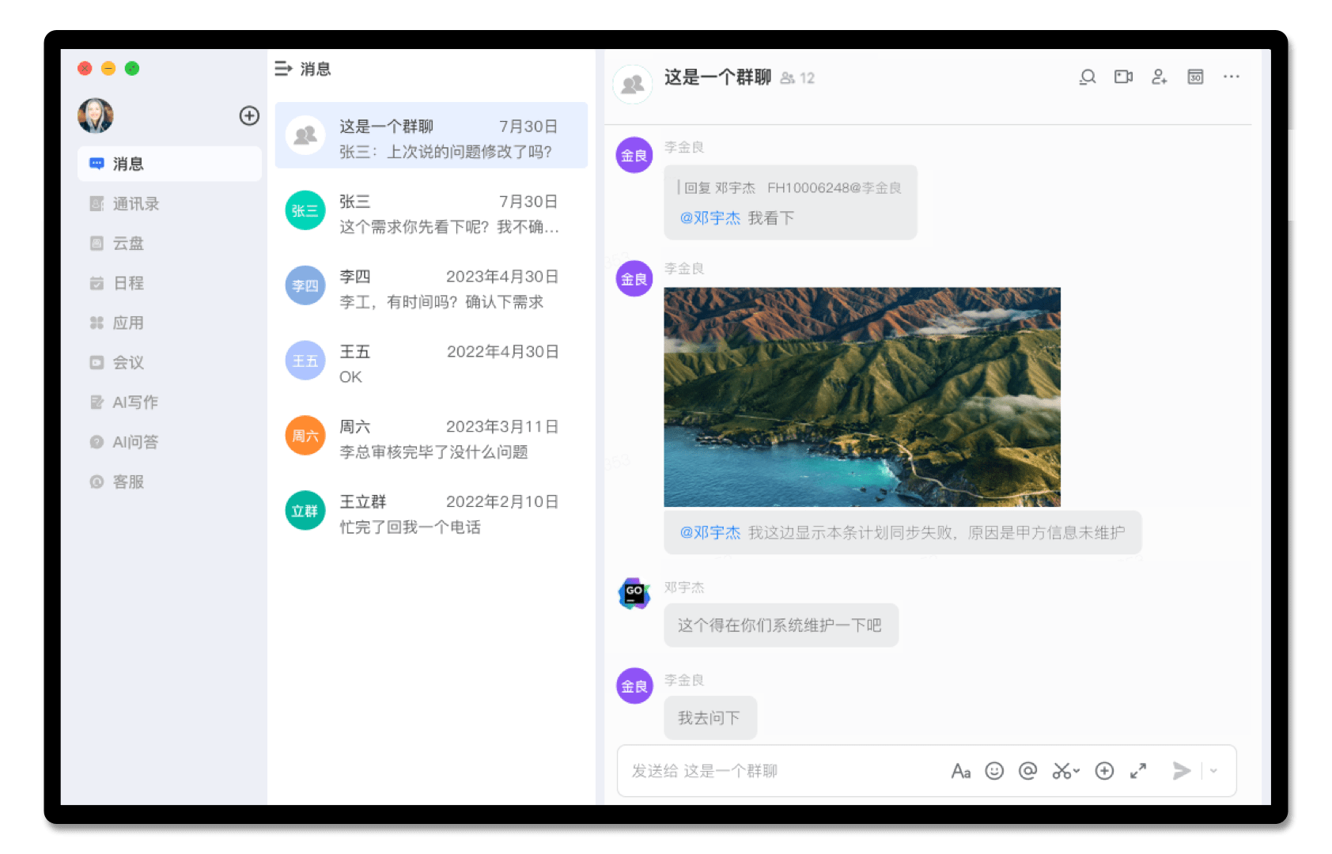Switch to the AI写作 sidebar item
The height and width of the screenshot is (854, 1332).
(x=135, y=402)
